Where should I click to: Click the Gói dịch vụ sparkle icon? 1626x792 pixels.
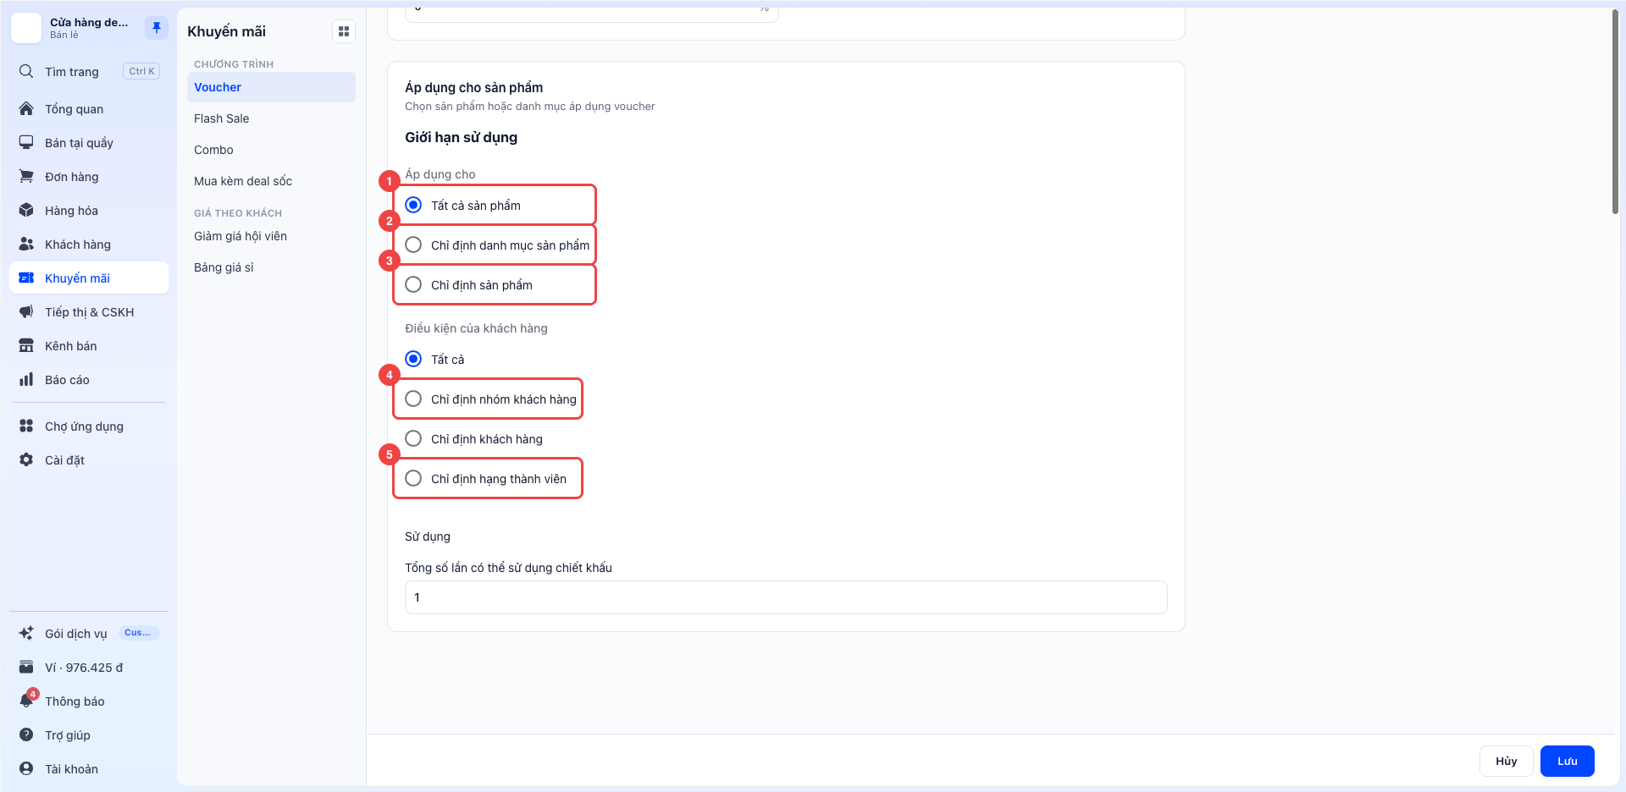tap(26, 633)
